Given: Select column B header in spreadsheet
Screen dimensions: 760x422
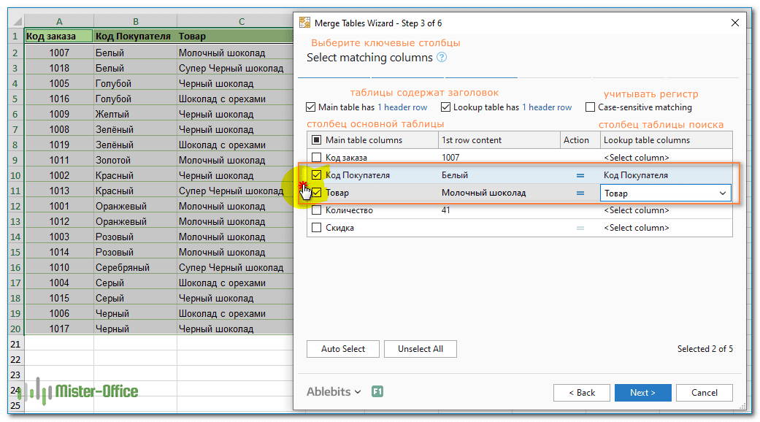Looking at the screenshot, I should (135, 21).
